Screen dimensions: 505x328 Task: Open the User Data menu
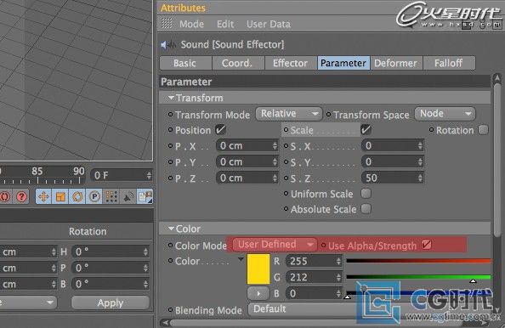pyautogui.click(x=269, y=24)
